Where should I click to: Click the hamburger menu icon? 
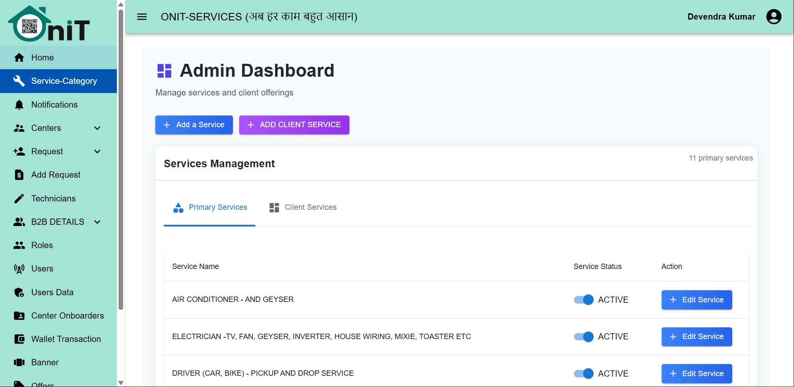point(142,17)
